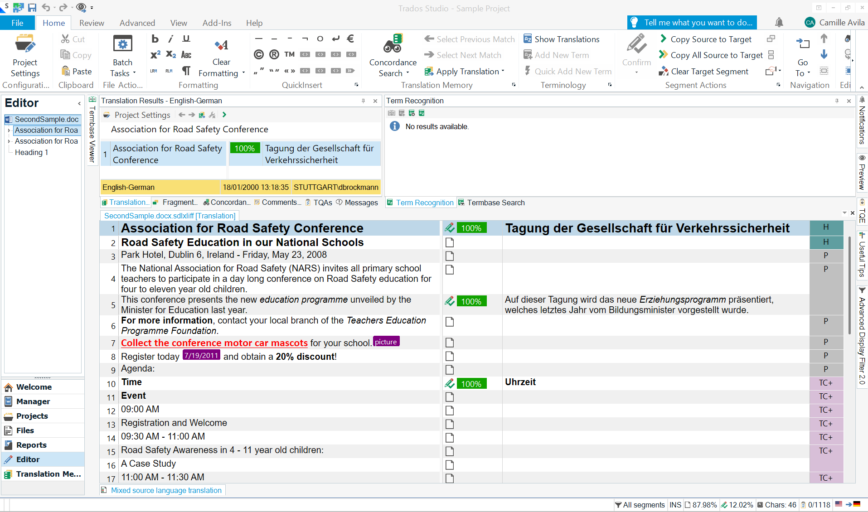Insert the registered trademark symbol
868x512 pixels.
(274, 55)
